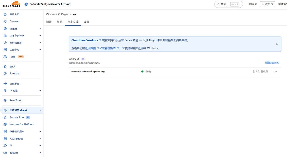Click the SSL 已启用 lock icon

253,72
